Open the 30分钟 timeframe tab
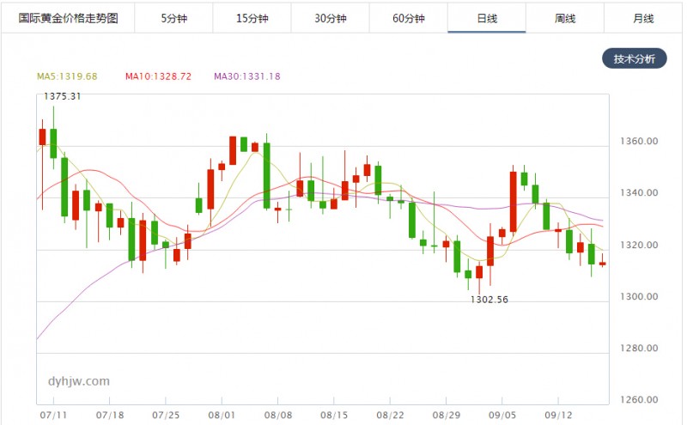The image size is (687, 425). tap(331, 18)
